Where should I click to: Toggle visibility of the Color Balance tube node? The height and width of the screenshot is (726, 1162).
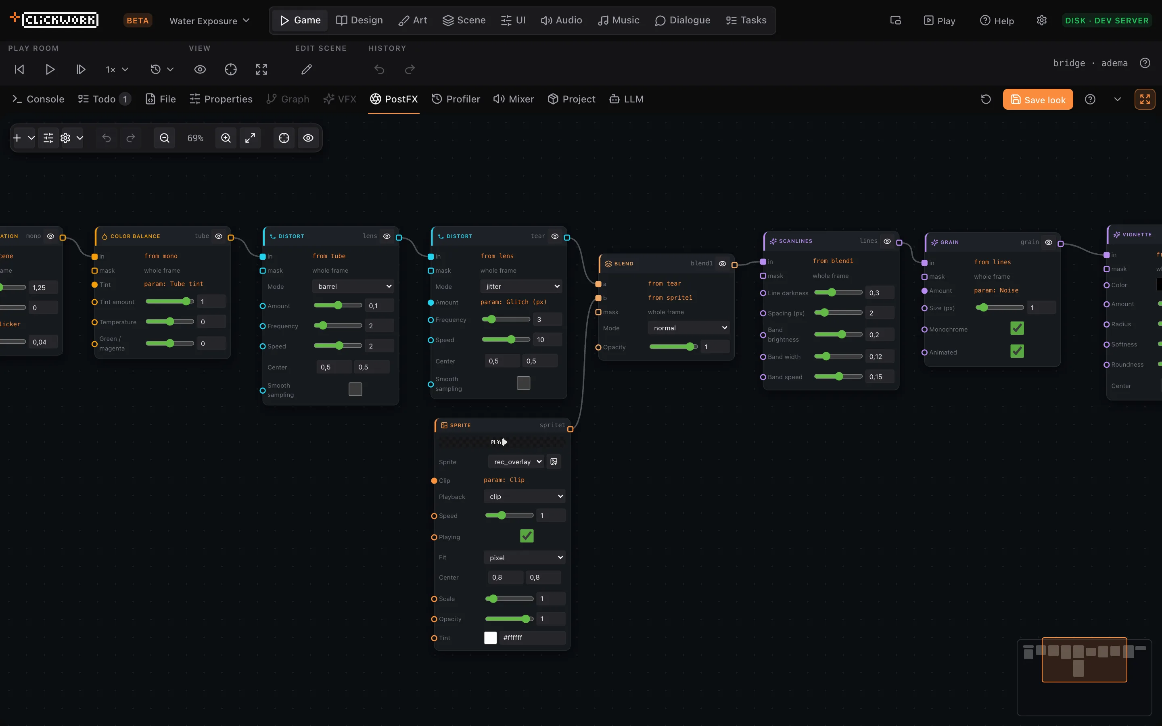218,236
